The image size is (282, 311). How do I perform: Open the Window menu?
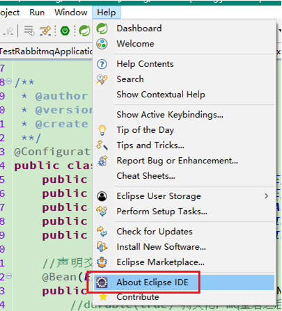71,13
